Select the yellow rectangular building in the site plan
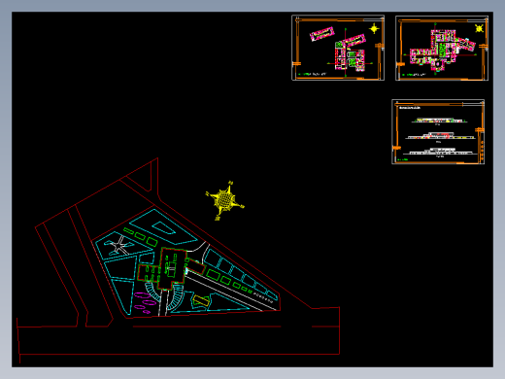The width and height of the screenshot is (505, 379). point(201,300)
